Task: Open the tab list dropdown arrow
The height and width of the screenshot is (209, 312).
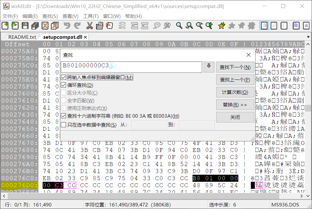Action: pos(308,37)
